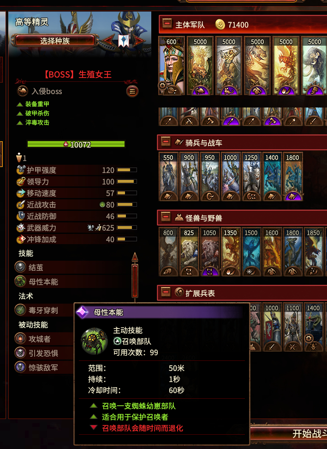Image resolution: width=327 pixels, height=449 pixels.
Task: Switch to next faction with right arrow
Action: (139, 41)
